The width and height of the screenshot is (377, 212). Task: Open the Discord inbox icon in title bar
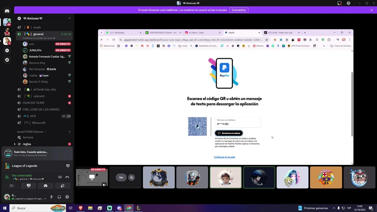pos(340,3)
